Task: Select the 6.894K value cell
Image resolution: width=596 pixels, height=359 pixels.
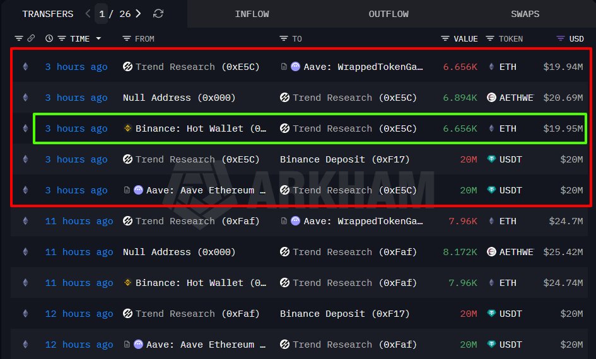Action: click(460, 98)
